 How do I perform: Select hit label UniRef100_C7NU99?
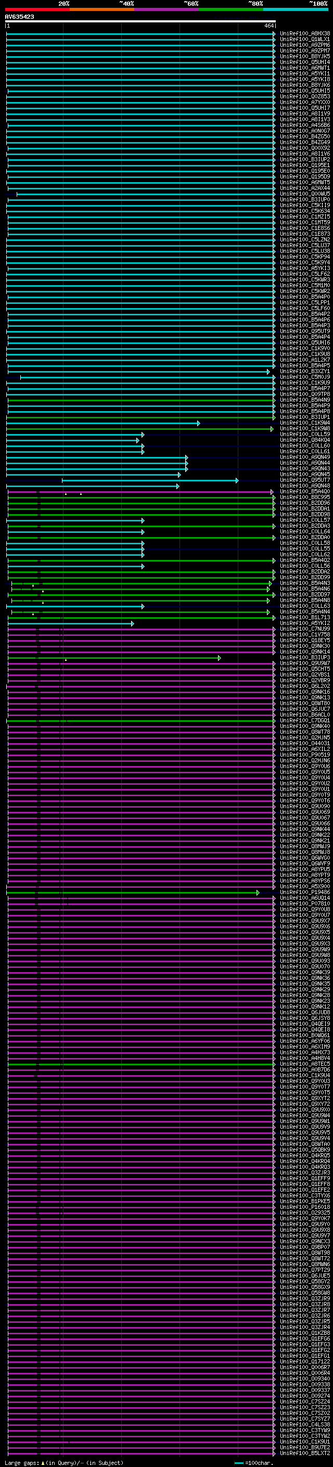305,629
